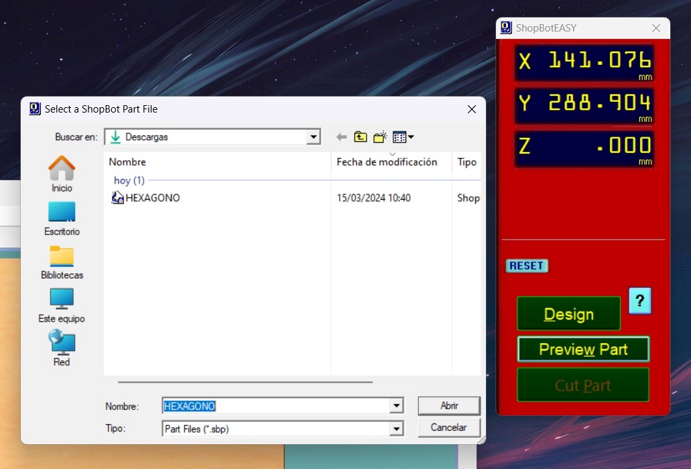This screenshot has width=691, height=469.
Task: Click the Y position readout 288.904
Action: (584, 105)
